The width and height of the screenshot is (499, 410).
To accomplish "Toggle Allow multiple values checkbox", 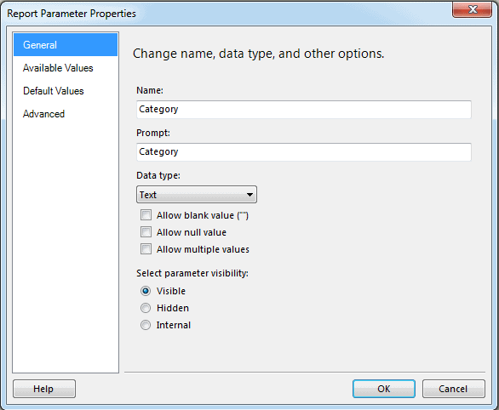I will pyautogui.click(x=146, y=249).
